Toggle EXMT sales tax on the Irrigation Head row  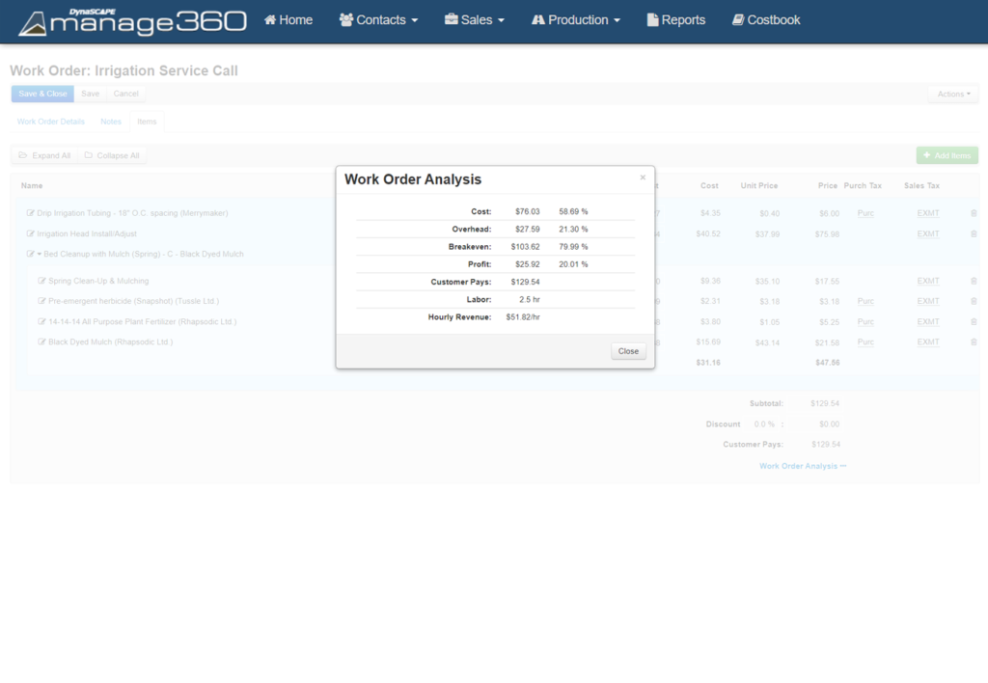tap(926, 233)
